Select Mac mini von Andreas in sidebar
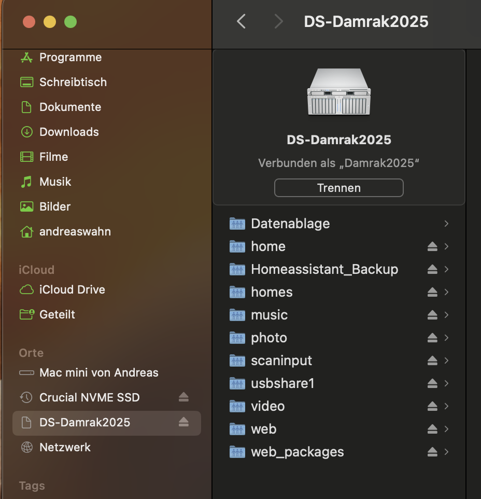Screen dimensions: 481x499 coord(106,372)
